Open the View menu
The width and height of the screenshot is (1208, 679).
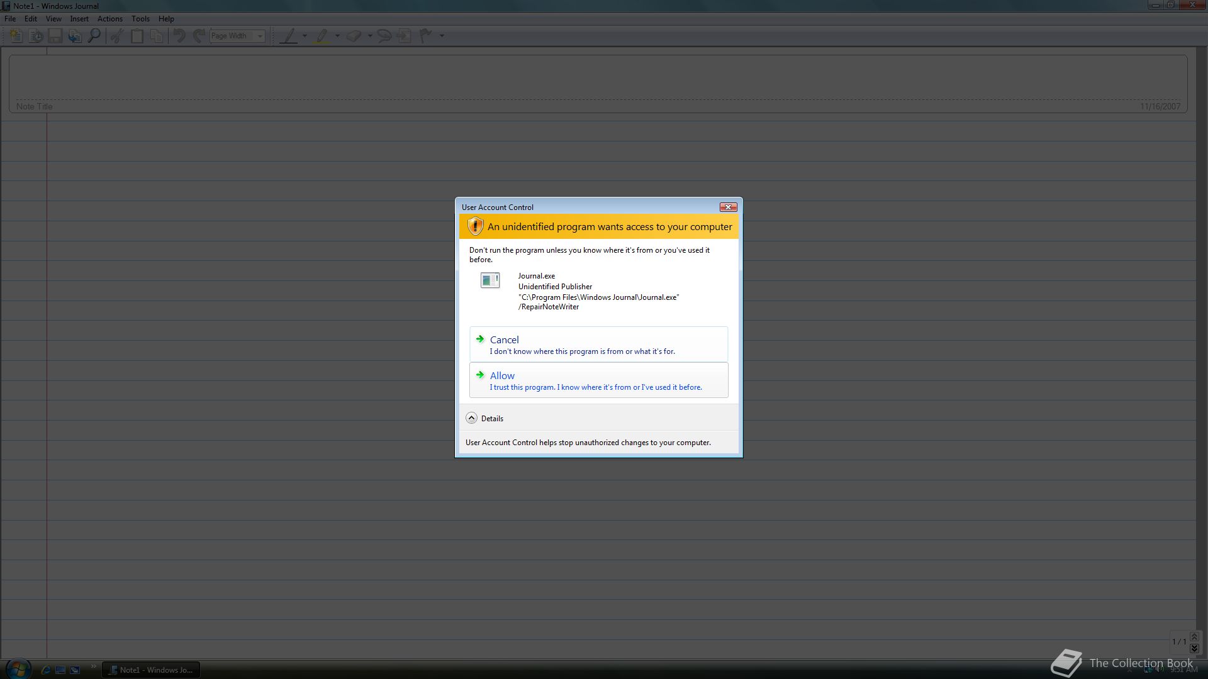point(53,19)
